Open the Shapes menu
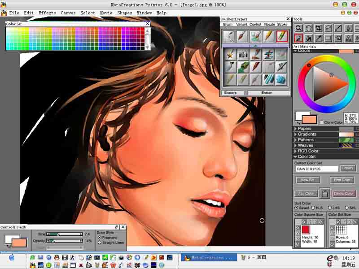The image size is (359, 269). pyautogui.click(x=125, y=13)
